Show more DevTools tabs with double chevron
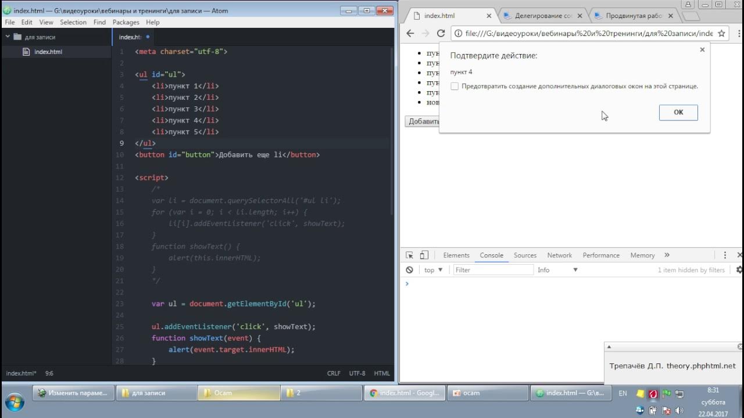The image size is (744, 418). pyautogui.click(x=667, y=255)
